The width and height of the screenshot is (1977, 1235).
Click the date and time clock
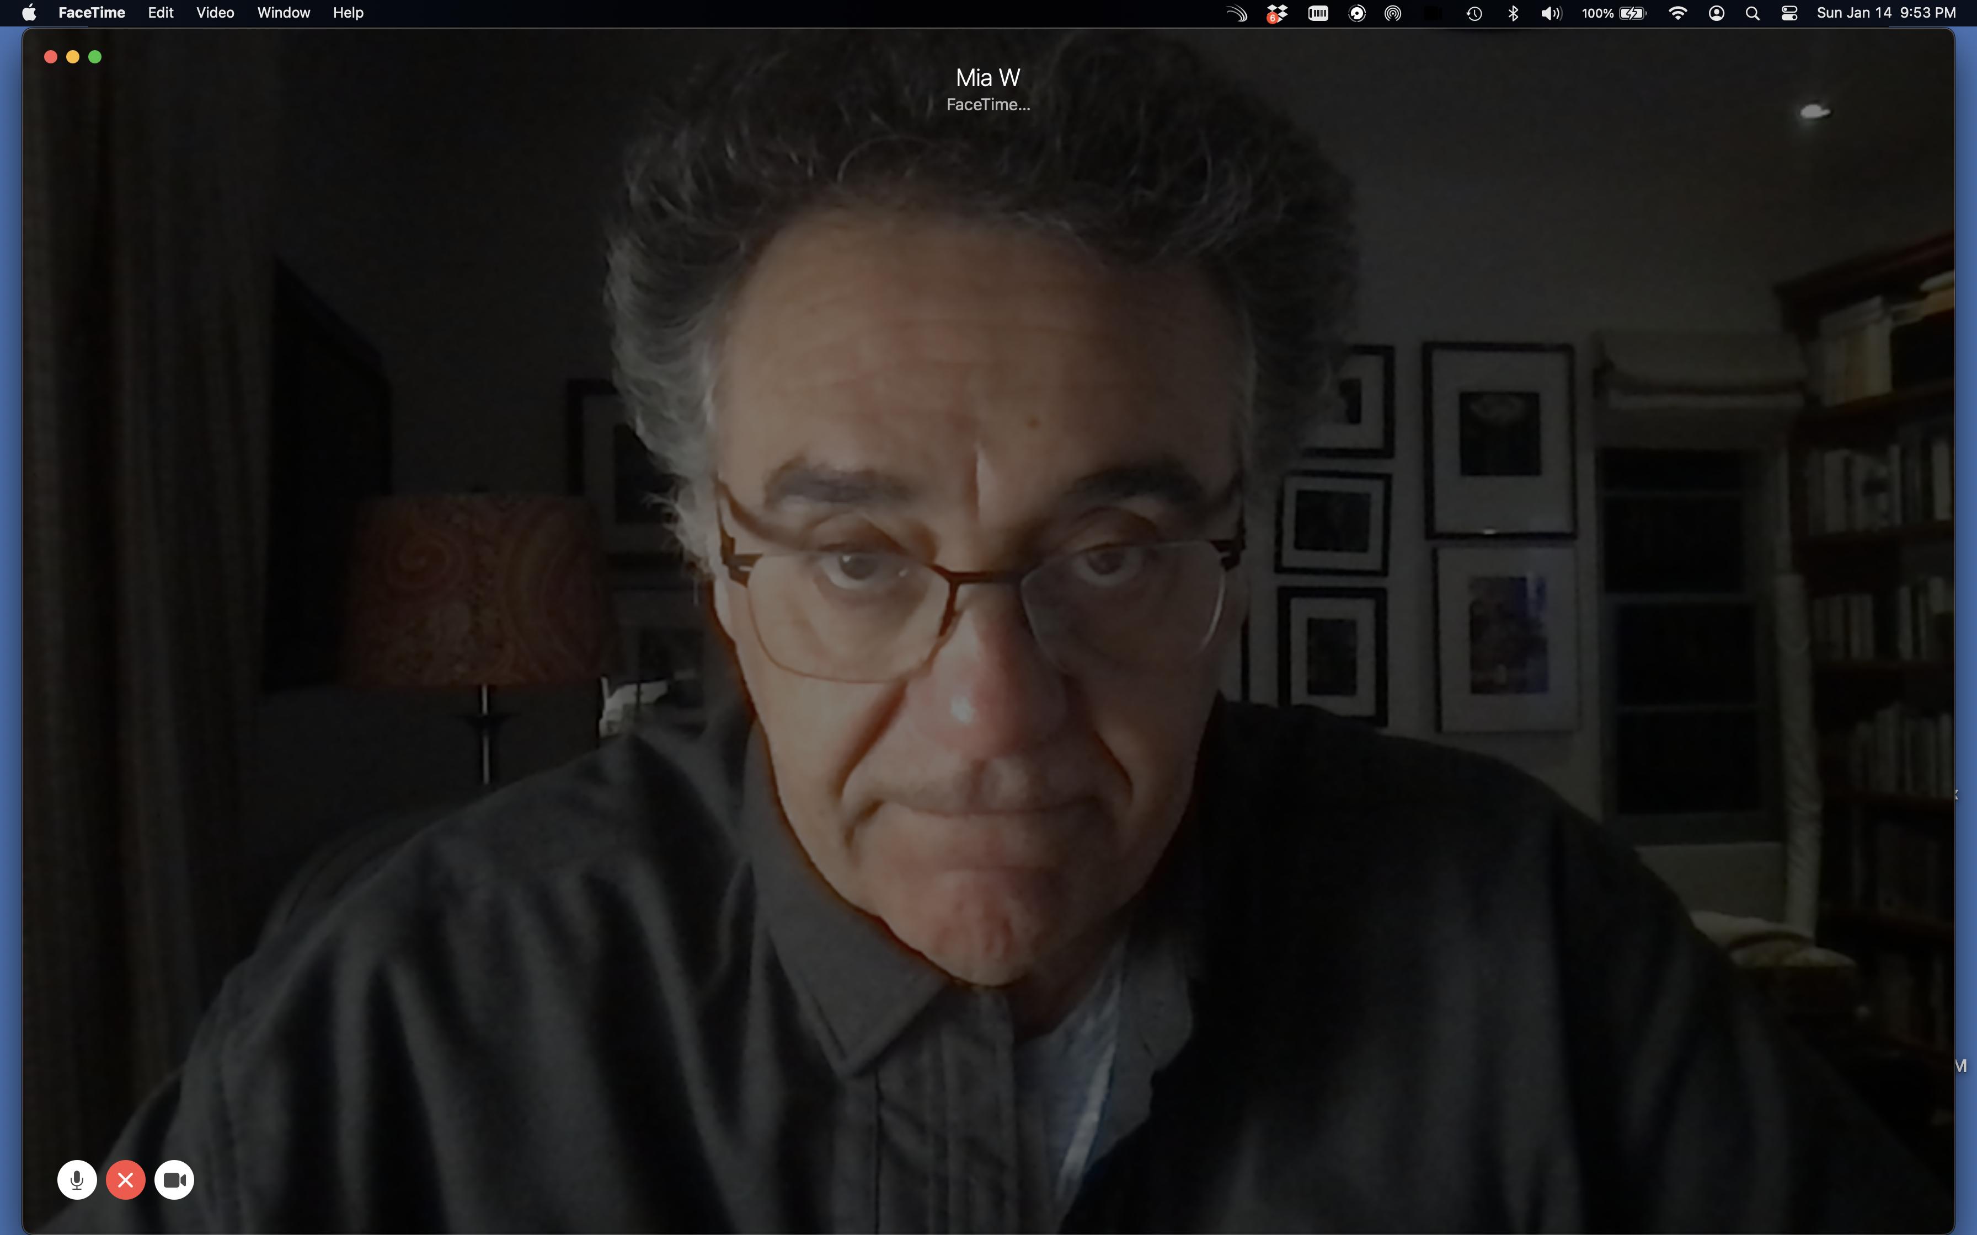(1885, 13)
